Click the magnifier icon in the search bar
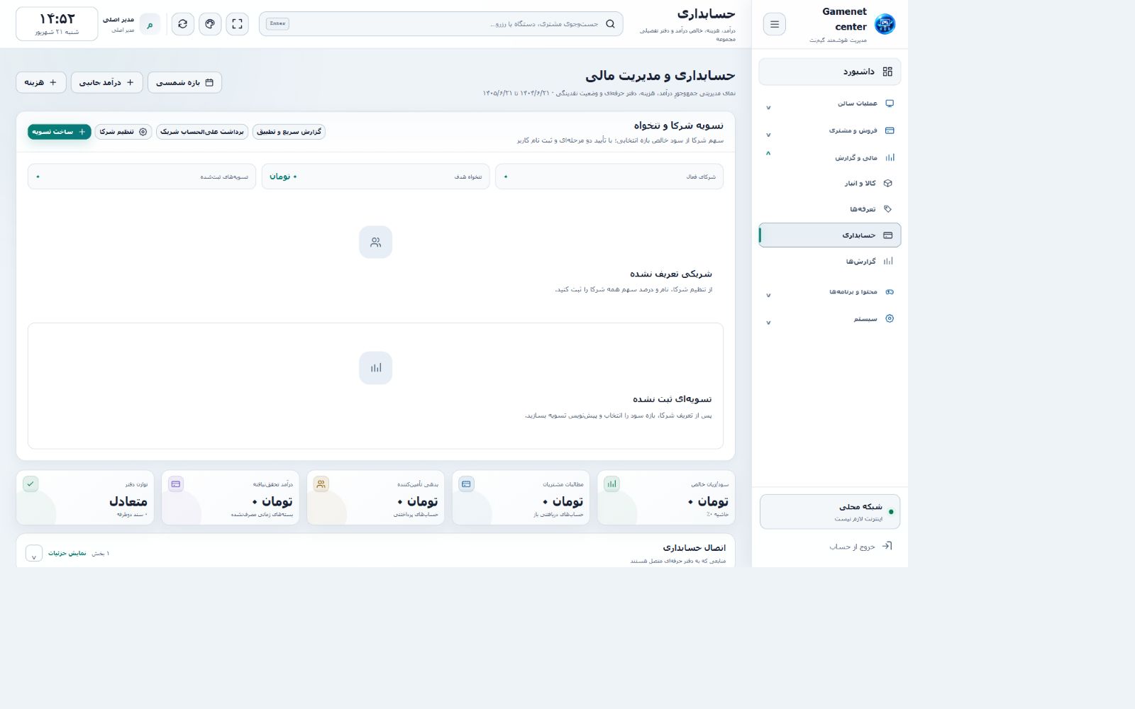 pyautogui.click(x=610, y=24)
